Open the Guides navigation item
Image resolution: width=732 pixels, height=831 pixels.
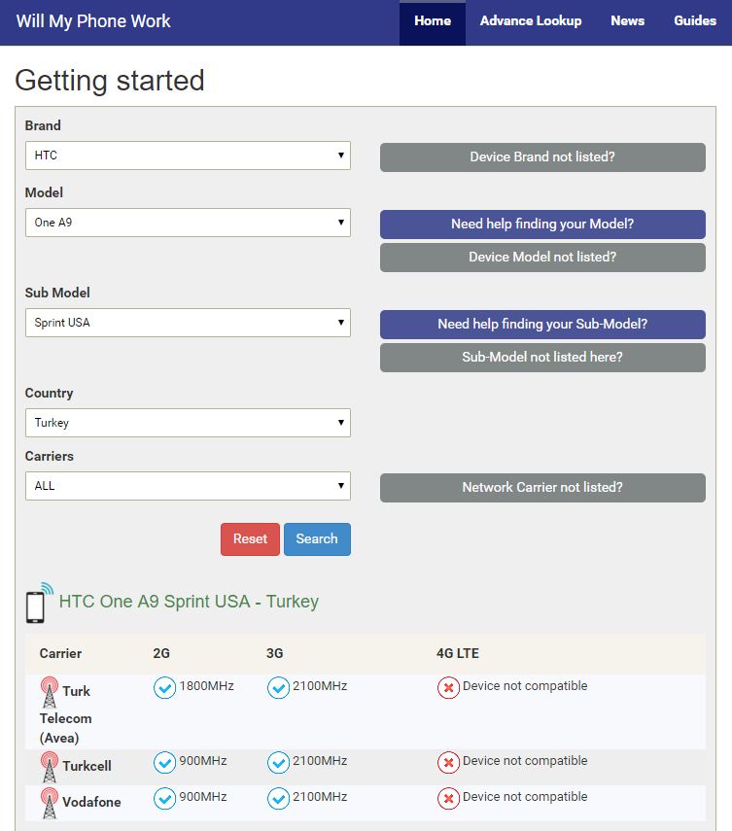click(x=695, y=21)
